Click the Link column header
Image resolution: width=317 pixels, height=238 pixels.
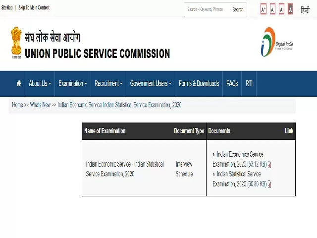[x=289, y=131]
